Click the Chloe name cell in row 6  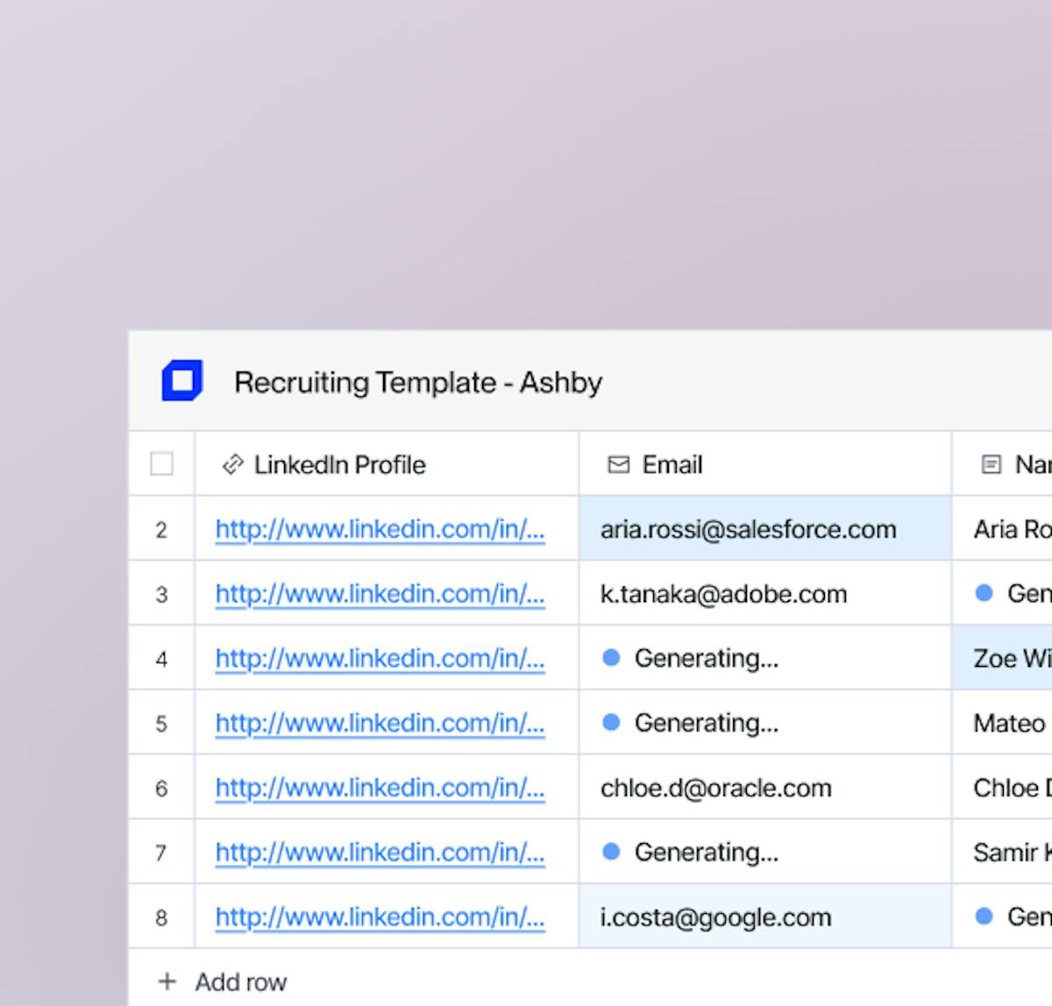(x=1003, y=787)
